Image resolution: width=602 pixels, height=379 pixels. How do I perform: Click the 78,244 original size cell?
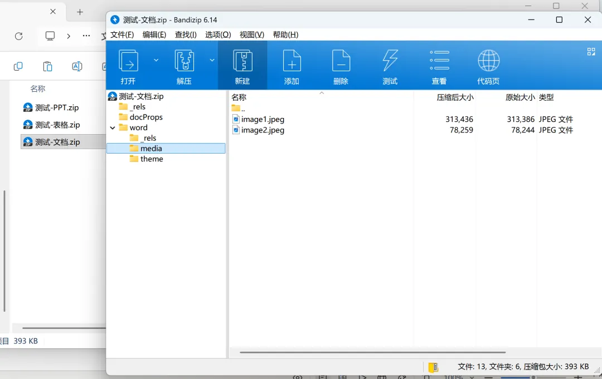tap(522, 130)
